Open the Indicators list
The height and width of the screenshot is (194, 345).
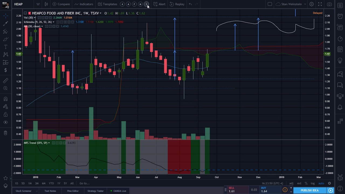[84, 4]
